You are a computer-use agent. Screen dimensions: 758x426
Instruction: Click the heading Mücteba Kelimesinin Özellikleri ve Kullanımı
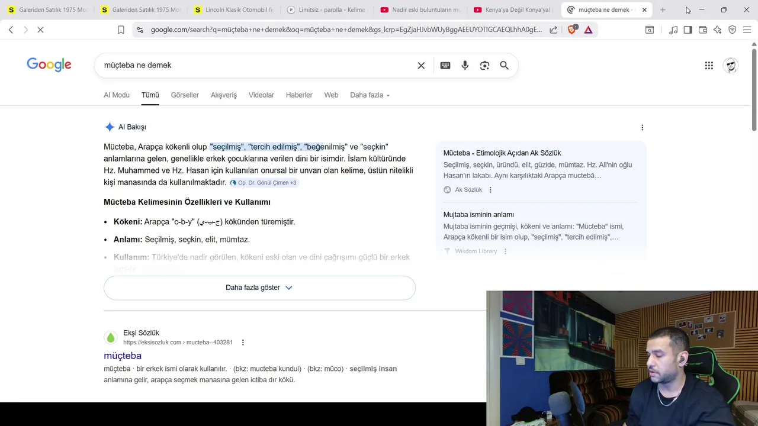pos(187,202)
